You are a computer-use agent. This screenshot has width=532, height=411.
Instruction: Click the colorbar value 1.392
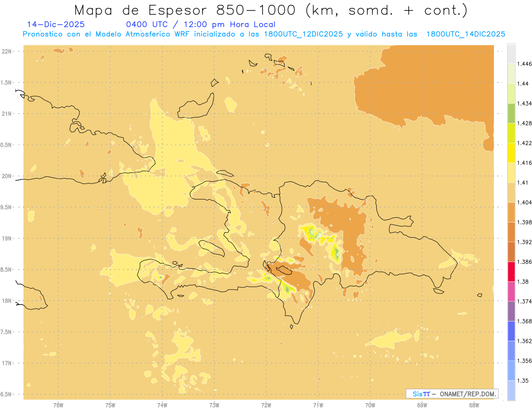(524, 242)
